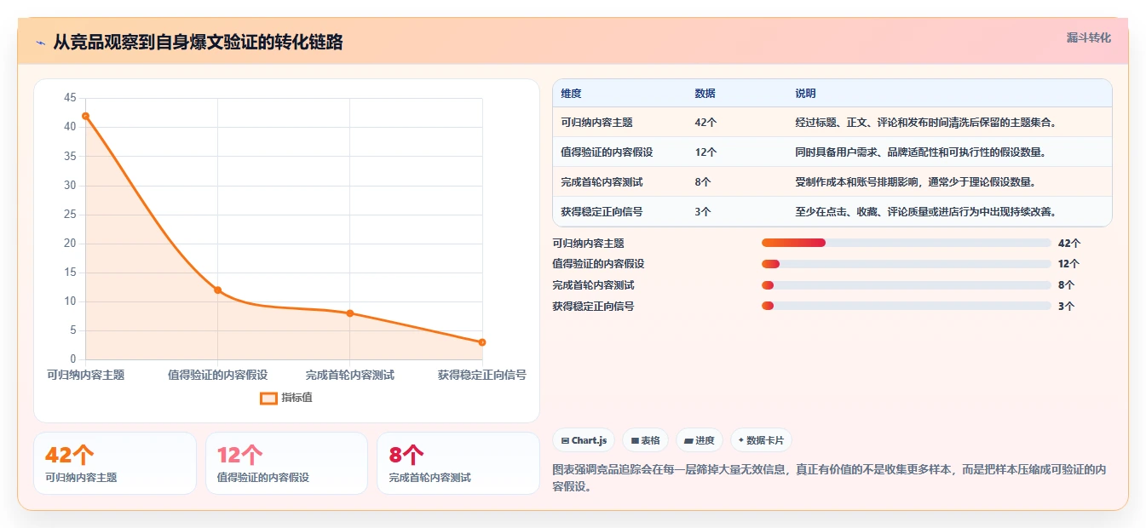Click the chart data point at value 42
Screen dimensions: 1146x528
(x=85, y=116)
